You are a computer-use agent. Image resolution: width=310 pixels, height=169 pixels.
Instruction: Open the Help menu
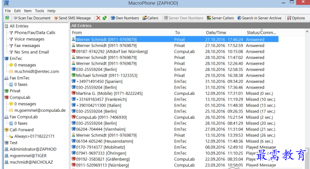tap(51, 11)
